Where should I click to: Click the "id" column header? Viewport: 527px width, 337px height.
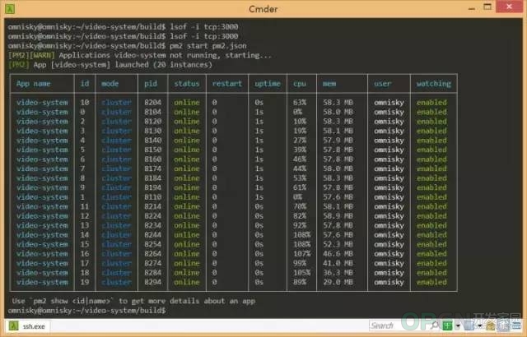click(x=85, y=83)
